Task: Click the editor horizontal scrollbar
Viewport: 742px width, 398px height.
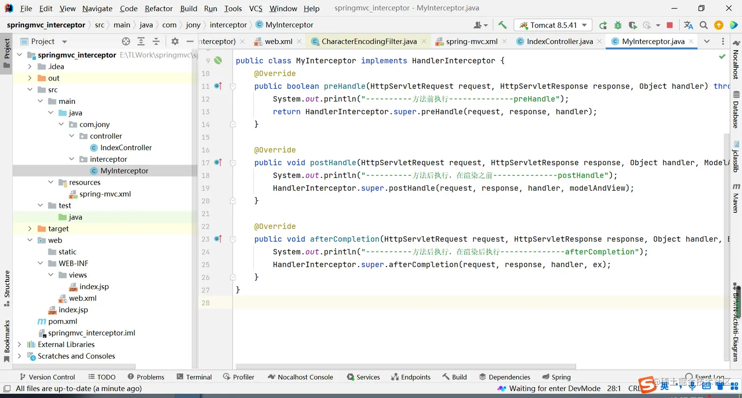Action: point(406,366)
